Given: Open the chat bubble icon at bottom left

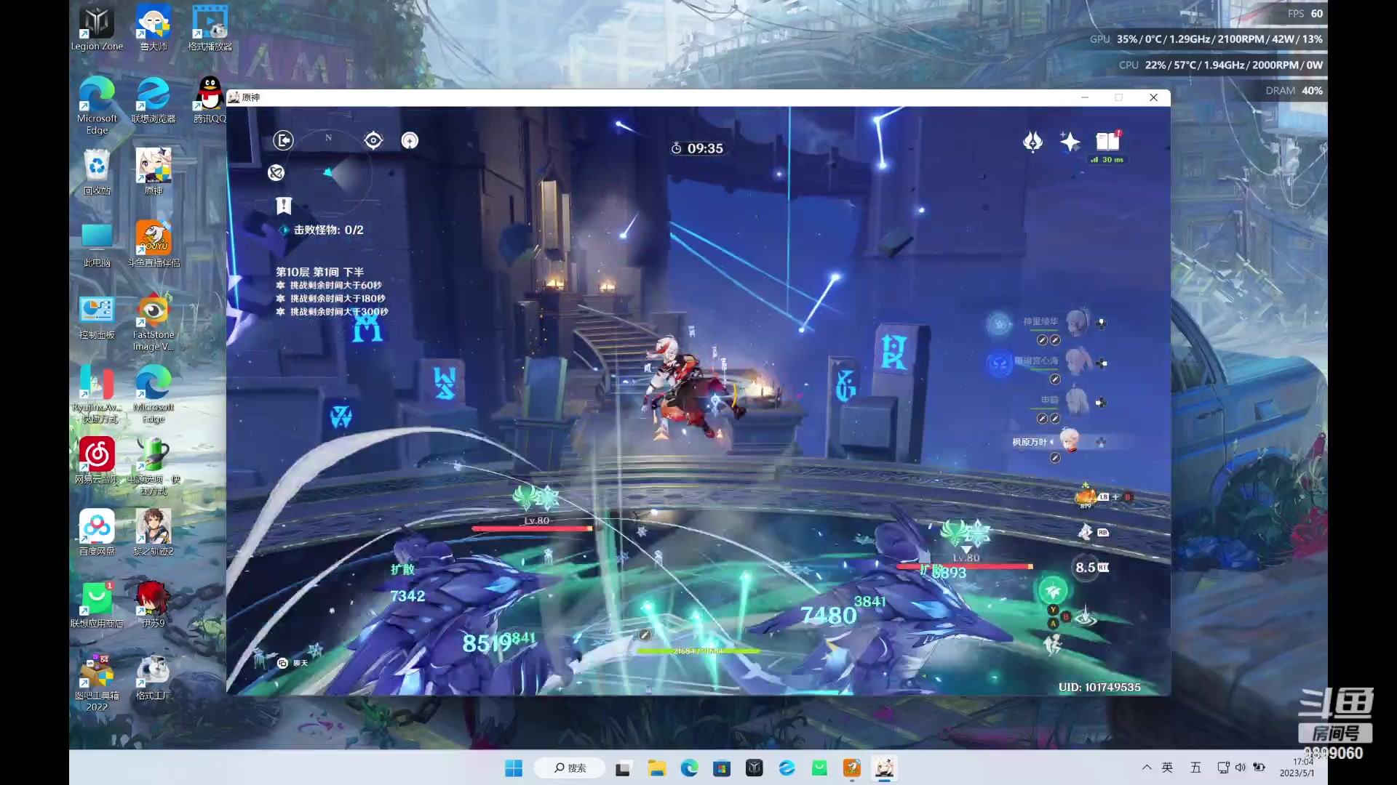Looking at the screenshot, I should coord(282,663).
